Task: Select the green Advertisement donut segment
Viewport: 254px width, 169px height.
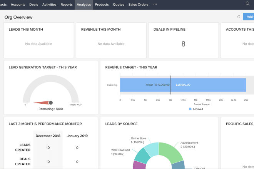Action: [x=170, y=152]
